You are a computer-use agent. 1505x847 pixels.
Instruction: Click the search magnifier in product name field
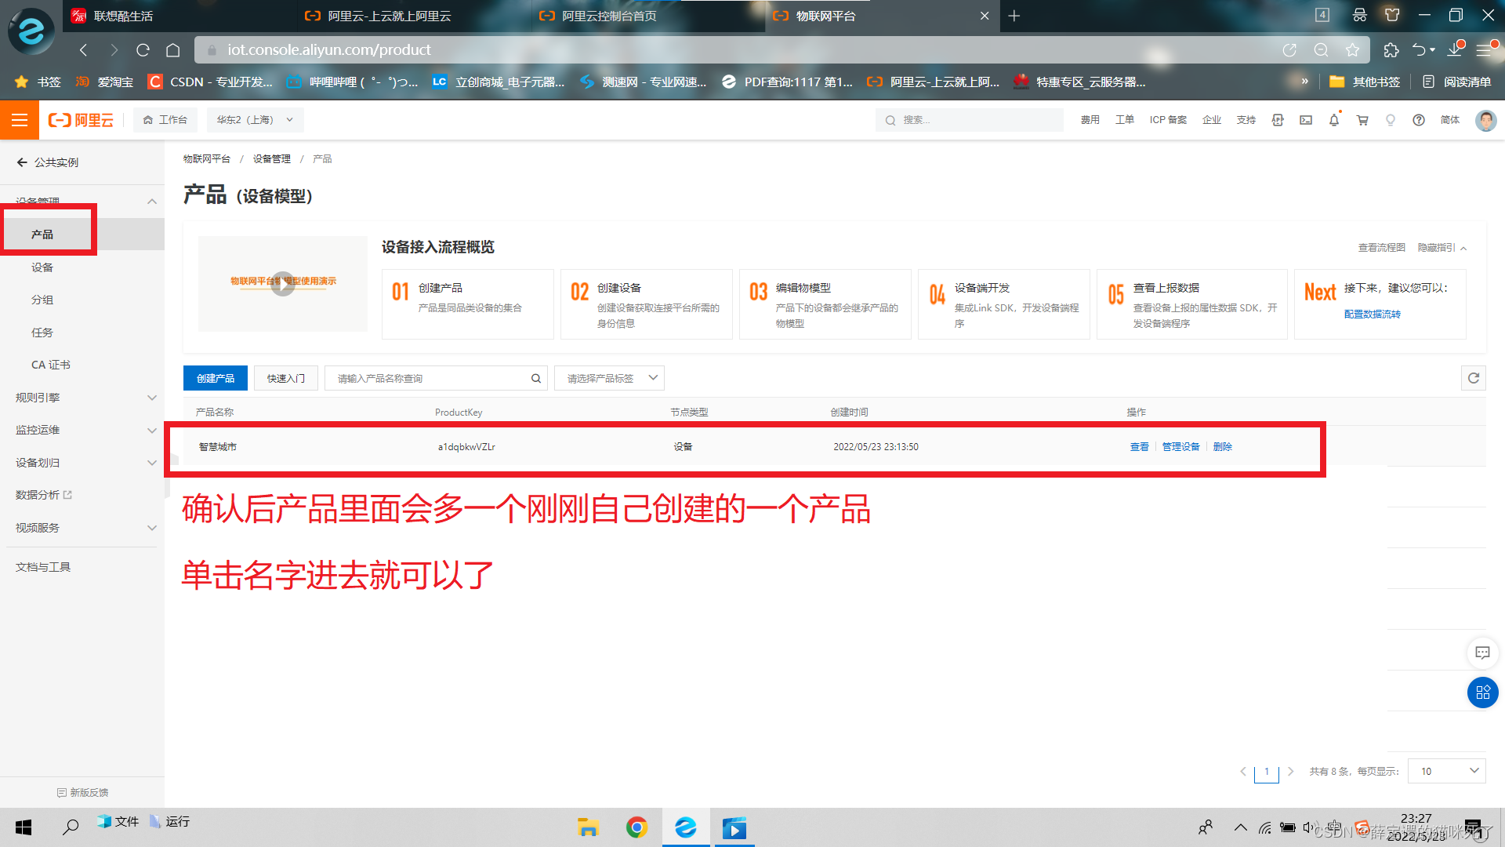coord(536,378)
